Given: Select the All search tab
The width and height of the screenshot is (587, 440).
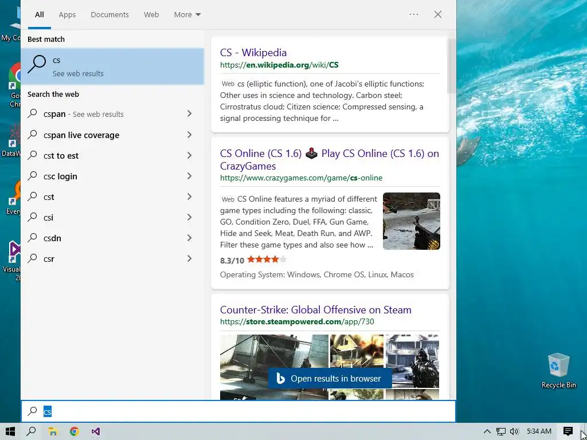Looking at the screenshot, I should (40, 14).
